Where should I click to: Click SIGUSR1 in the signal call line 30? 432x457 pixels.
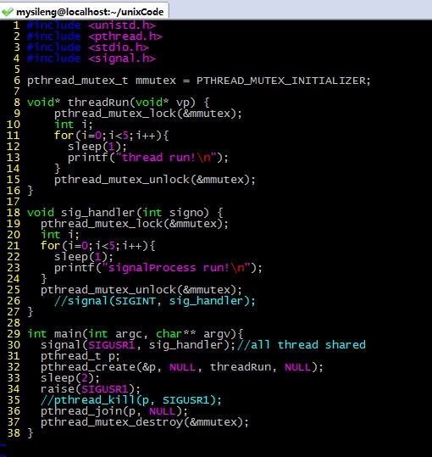[112, 345]
